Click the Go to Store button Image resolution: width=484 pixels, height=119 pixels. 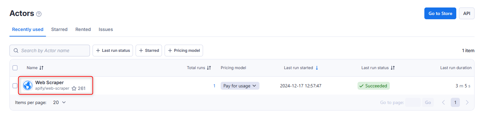tap(440, 13)
